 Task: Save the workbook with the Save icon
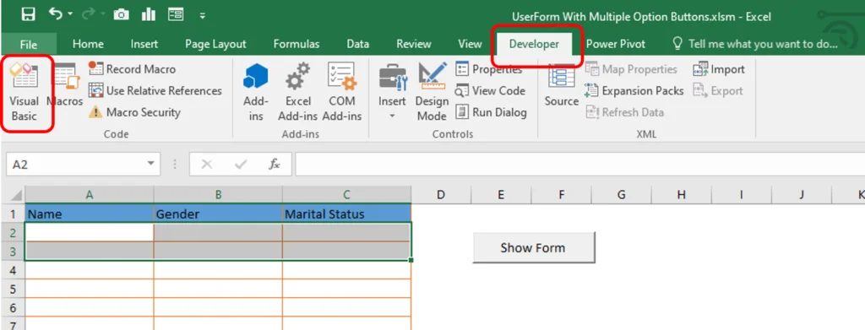click(28, 15)
